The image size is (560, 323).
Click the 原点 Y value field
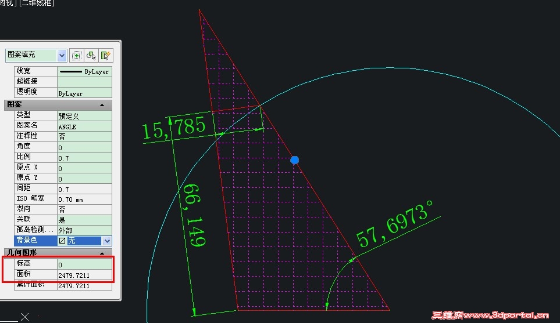click(x=85, y=177)
